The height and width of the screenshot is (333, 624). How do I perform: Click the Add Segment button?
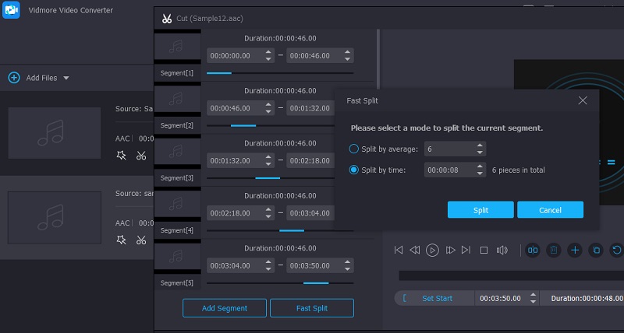tap(225, 308)
